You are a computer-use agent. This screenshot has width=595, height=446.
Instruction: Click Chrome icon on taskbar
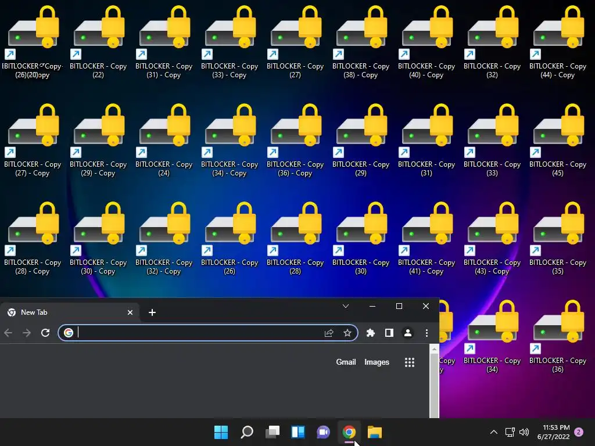click(349, 432)
